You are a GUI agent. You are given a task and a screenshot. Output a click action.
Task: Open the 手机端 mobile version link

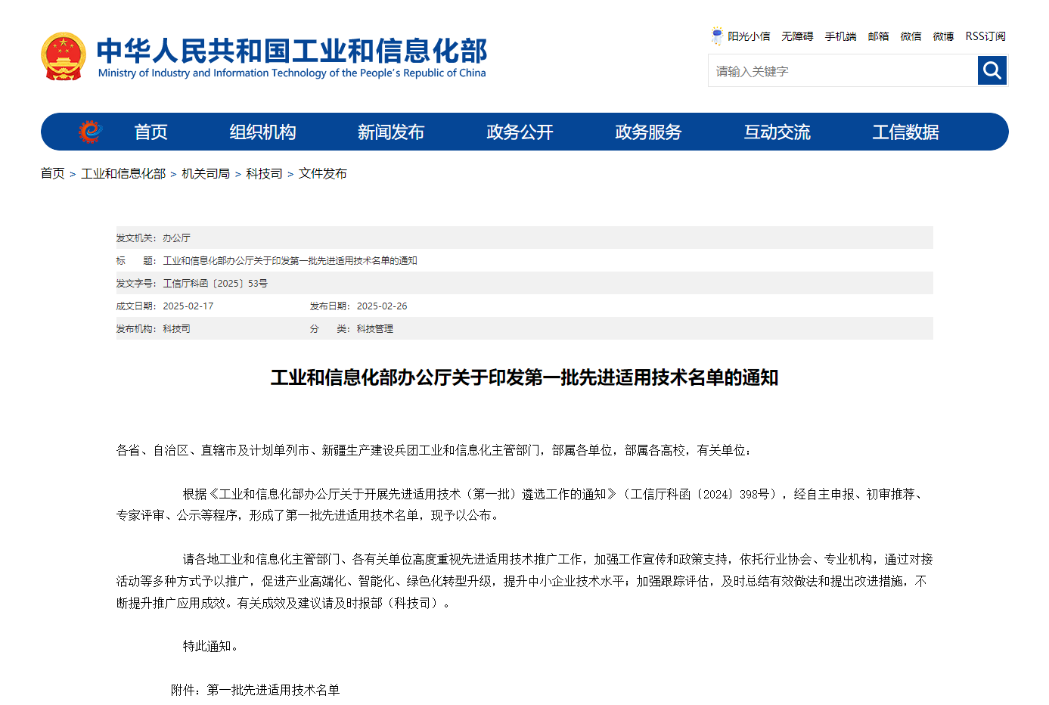[840, 36]
